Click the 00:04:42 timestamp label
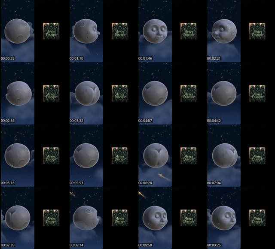 tap(214, 121)
